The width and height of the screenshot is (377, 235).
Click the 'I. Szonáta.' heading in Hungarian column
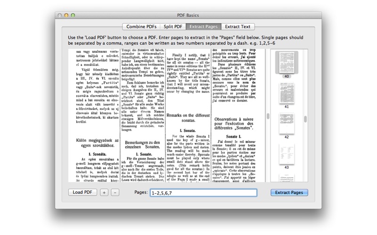98,154
